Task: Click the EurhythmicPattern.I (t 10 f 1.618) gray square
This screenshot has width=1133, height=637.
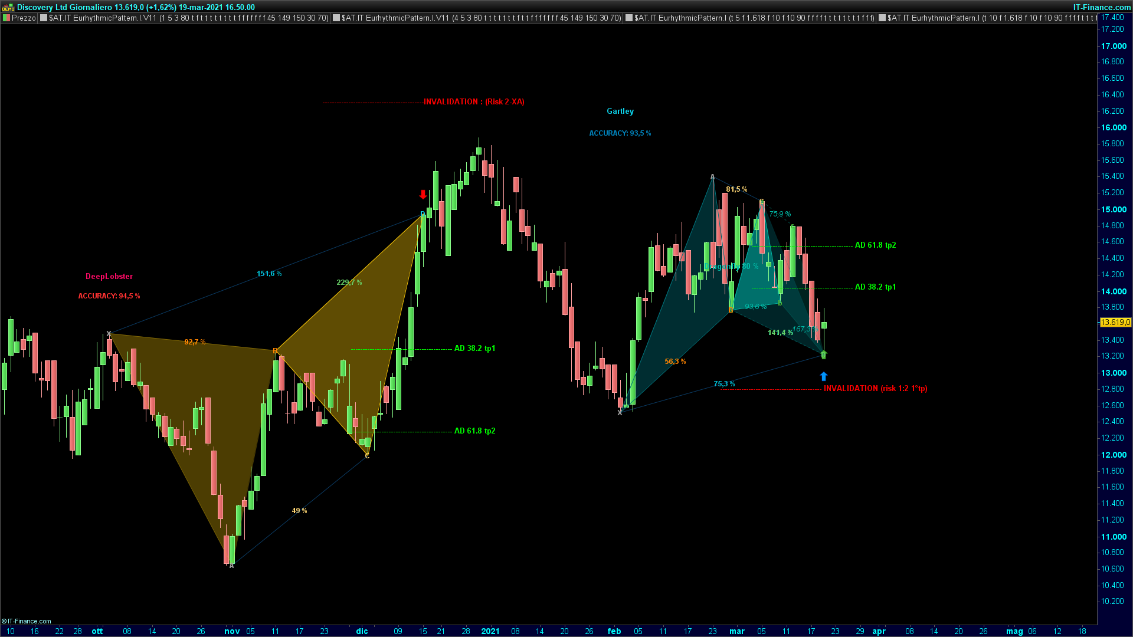Action: [x=882, y=18]
